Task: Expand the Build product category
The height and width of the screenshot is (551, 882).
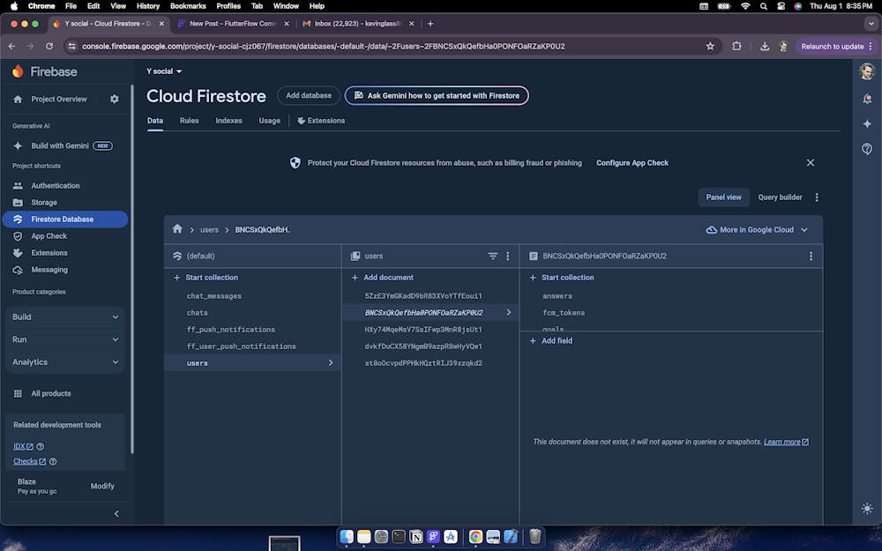Action: (65, 317)
